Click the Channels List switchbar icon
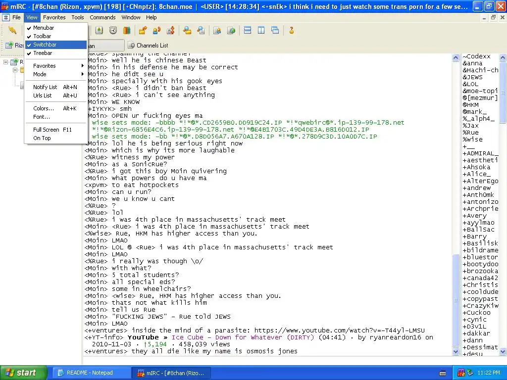Image resolution: width=507 pixels, height=380 pixels. click(131, 45)
